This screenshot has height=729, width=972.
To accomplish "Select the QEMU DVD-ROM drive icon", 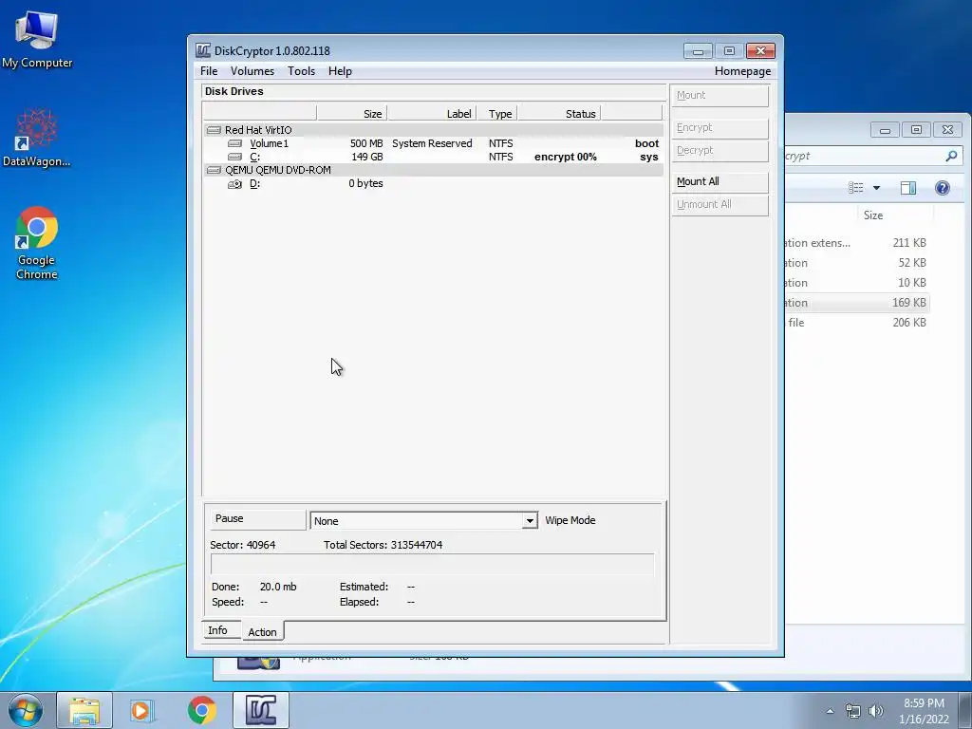I will (x=214, y=170).
